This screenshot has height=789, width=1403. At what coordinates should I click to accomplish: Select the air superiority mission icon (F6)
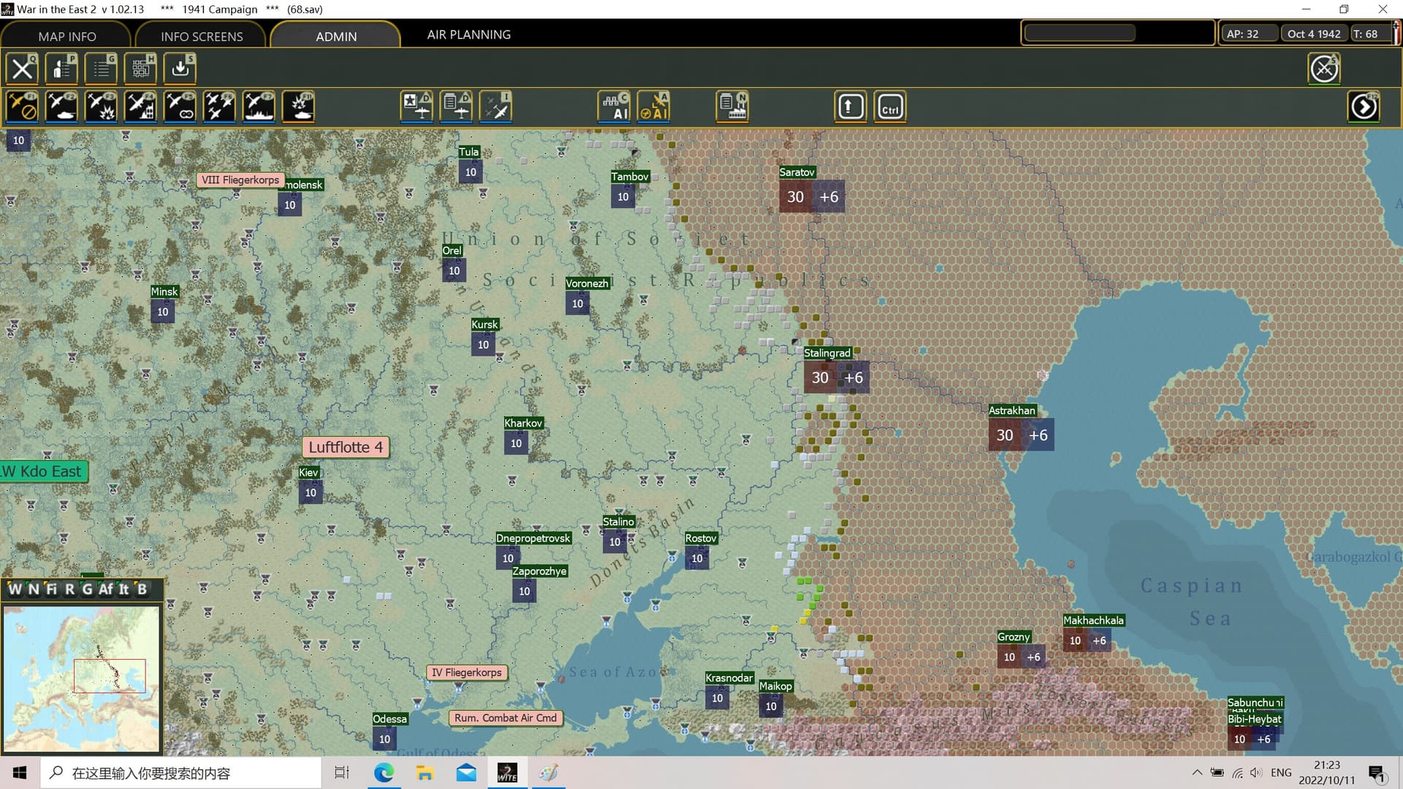coord(219,107)
